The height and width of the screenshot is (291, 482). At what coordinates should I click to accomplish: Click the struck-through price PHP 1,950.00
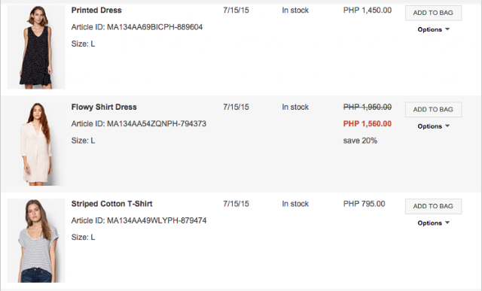coord(368,107)
